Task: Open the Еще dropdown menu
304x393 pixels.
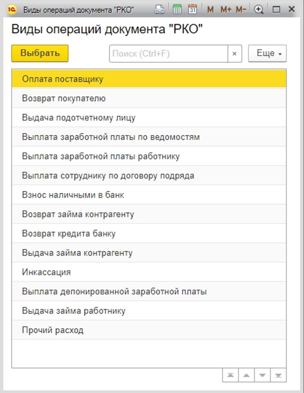Action: 267,53
